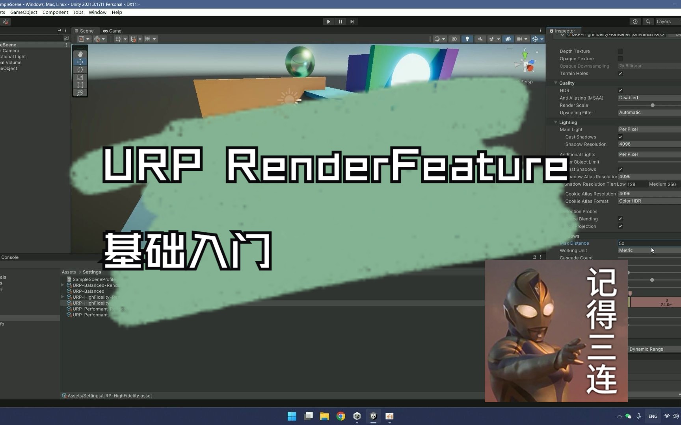Open the Layers dropdown

coord(668,22)
